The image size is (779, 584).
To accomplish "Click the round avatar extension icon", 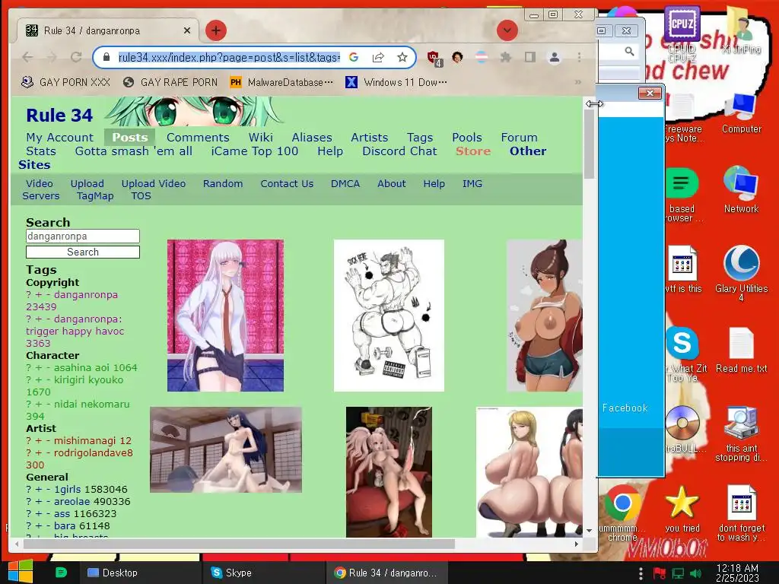I will pyautogui.click(x=457, y=57).
